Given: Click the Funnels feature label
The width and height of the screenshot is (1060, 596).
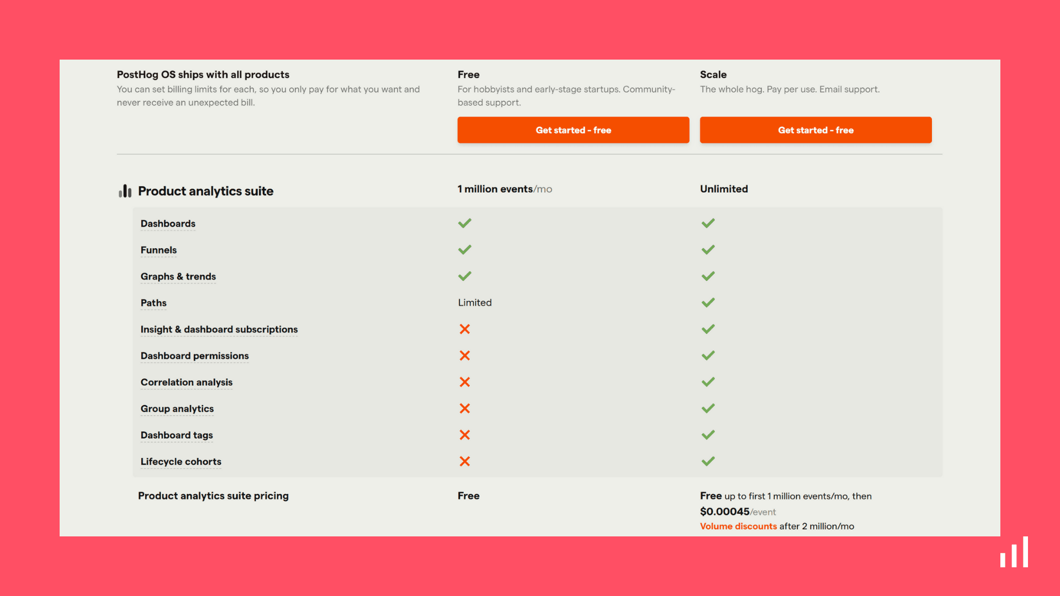Looking at the screenshot, I should pos(158,250).
